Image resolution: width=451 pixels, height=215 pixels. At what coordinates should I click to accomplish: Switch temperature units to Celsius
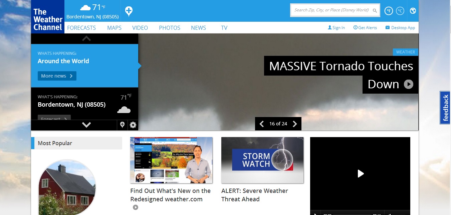point(400,11)
